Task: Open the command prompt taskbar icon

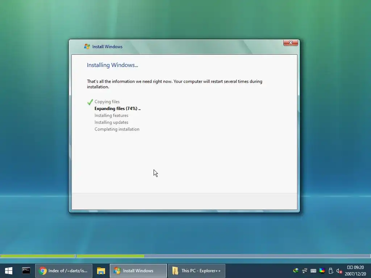Action: coord(26,271)
